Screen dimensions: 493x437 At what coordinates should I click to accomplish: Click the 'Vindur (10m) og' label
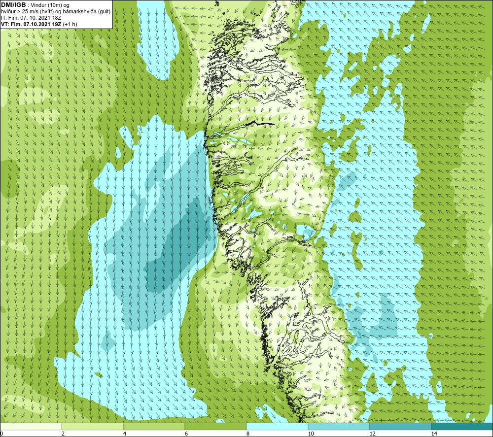point(50,5)
